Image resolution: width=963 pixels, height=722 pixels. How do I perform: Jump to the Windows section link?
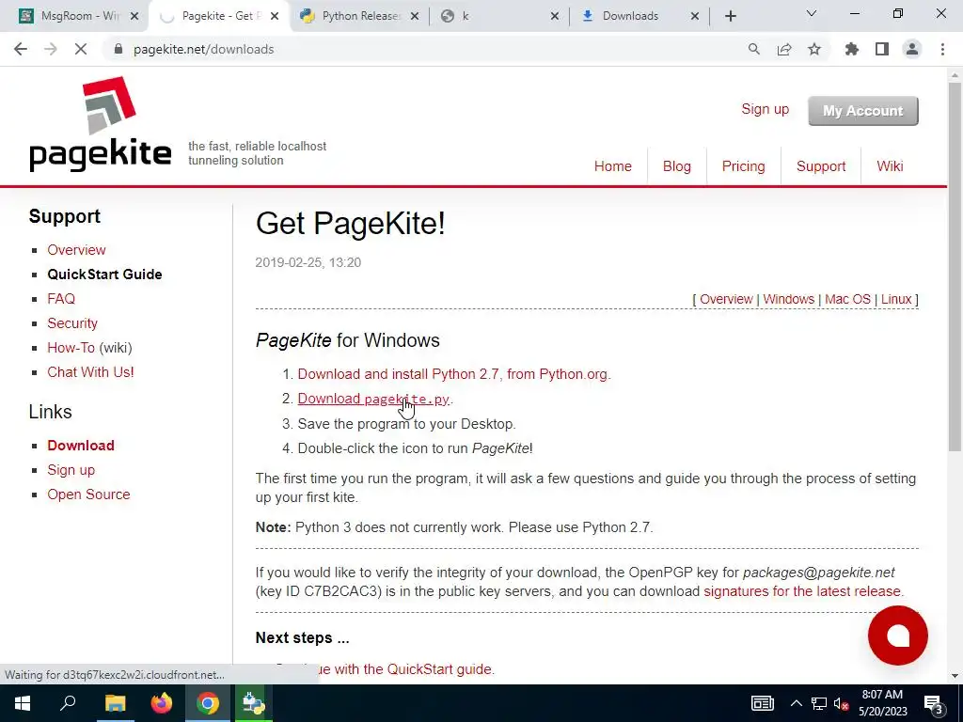click(788, 299)
